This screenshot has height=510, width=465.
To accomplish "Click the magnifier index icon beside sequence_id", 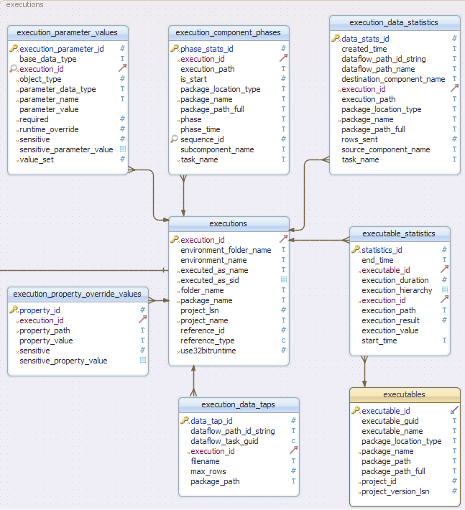I will (175, 139).
